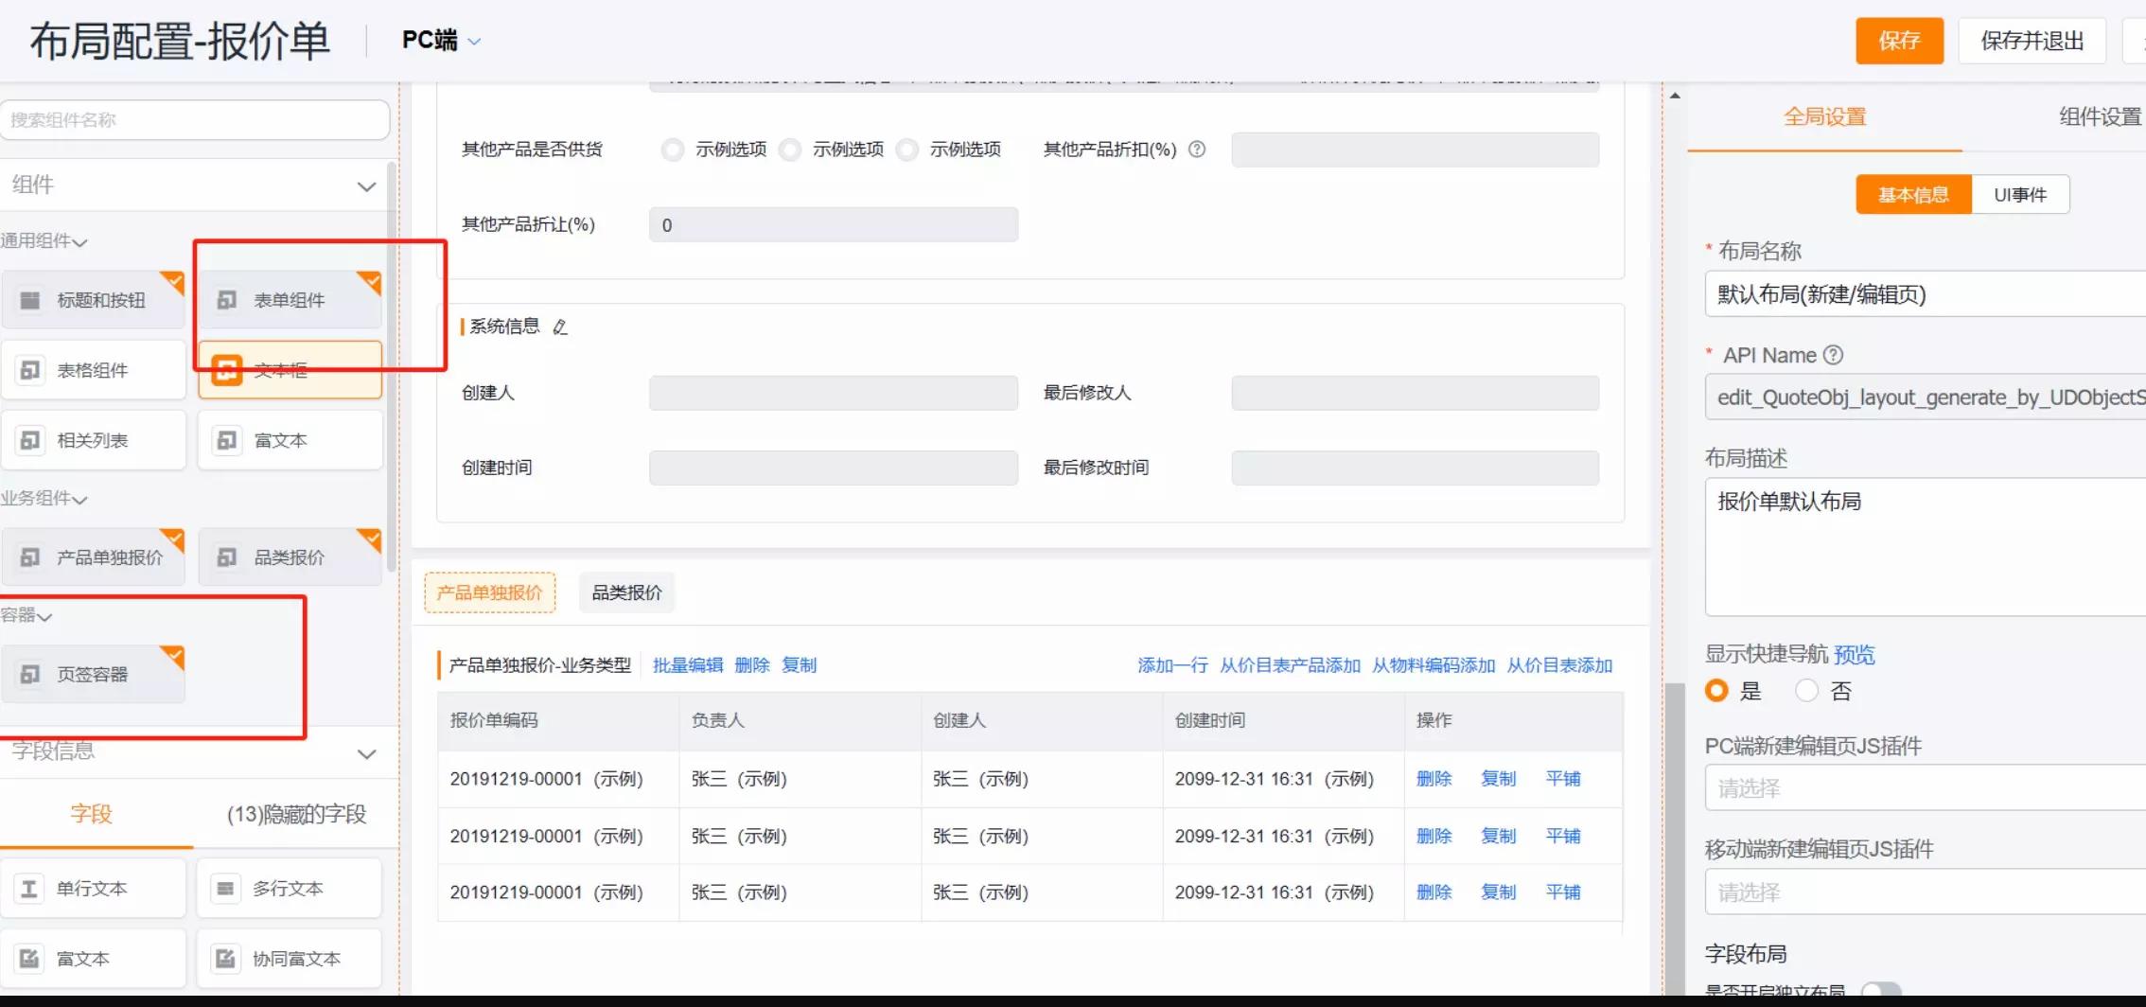Click the 从价目表产品添加 link

point(1290,665)
